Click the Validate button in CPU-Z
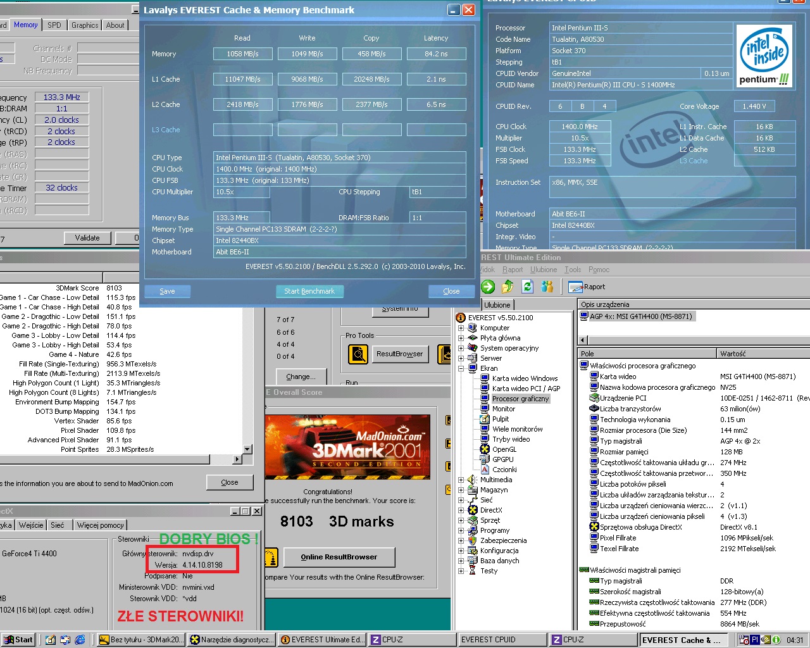The image size is (810, 648). (87, 238)
